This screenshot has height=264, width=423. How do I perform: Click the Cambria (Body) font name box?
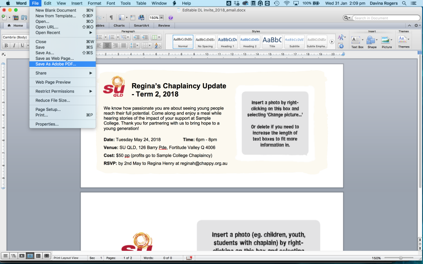(x=16, y=37)
